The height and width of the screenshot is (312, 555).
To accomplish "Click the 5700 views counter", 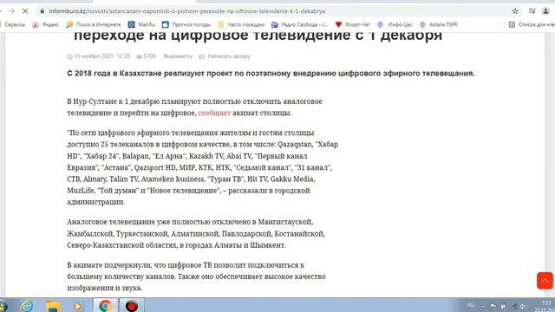I will [147, 56].
